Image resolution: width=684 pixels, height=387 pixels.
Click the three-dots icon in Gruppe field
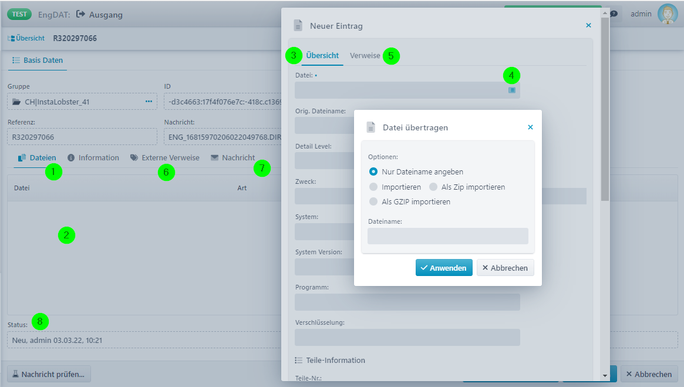pos(149,102)
